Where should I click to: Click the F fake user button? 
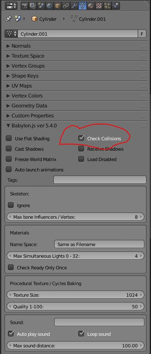tap(142, 34)
